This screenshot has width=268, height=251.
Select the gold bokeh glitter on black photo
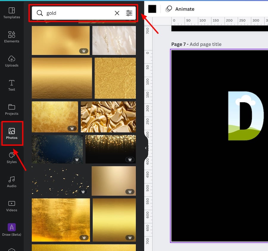[x=111, y=149]
